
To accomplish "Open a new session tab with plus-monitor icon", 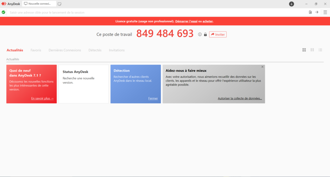I will pyautogui.click(x=60, y=4).
